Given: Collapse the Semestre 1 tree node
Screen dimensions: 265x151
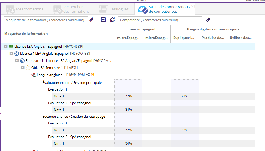Looking at the screenshot, I should coord(17,61).
